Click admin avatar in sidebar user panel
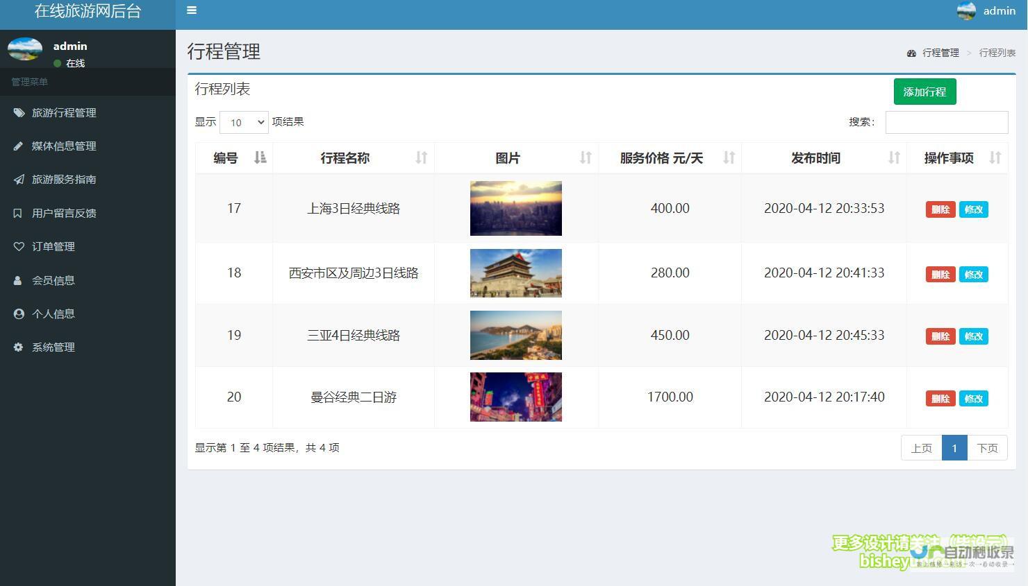 [x=25, y=49]
